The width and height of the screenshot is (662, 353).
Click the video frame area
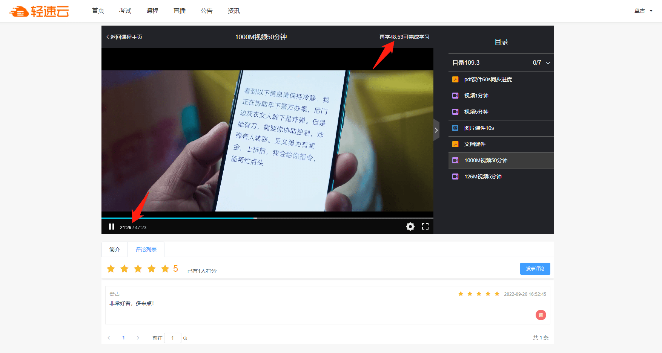[267, 141]
